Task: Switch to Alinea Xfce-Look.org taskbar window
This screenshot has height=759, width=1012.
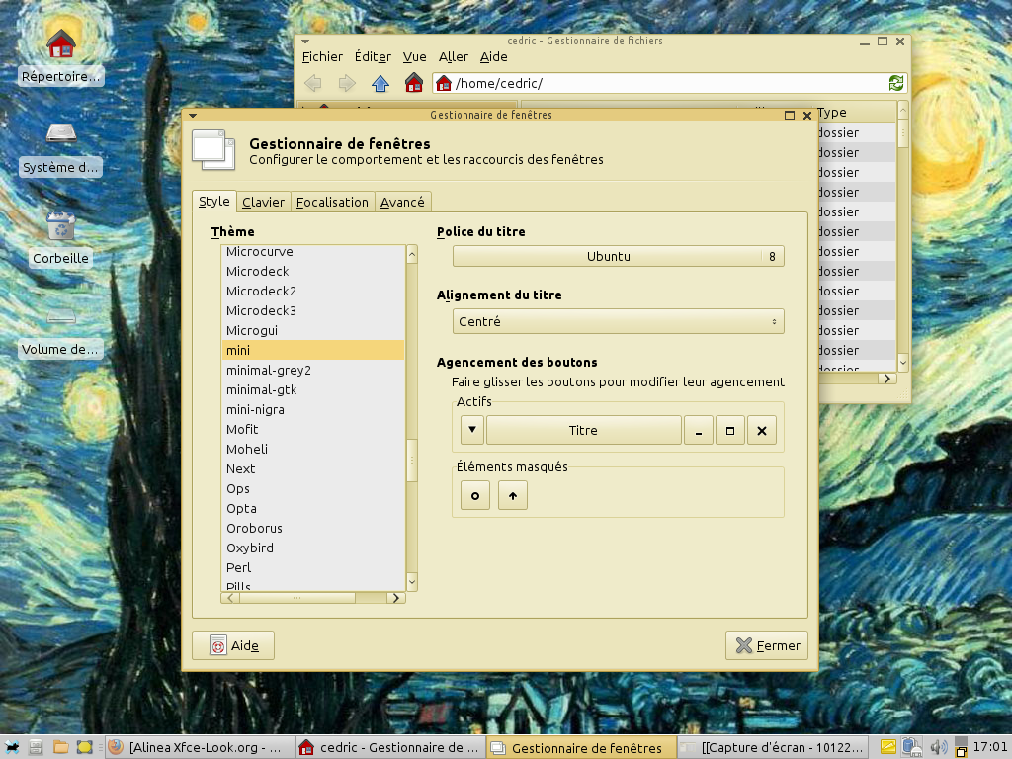Action: [x=199, y=747]
